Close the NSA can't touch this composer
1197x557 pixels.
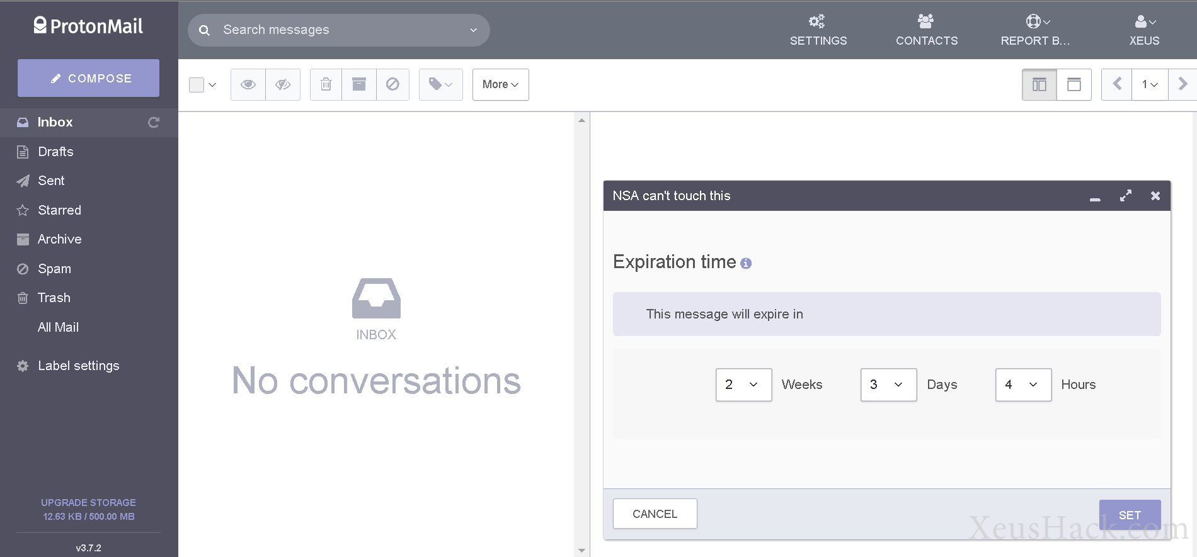1155,196
